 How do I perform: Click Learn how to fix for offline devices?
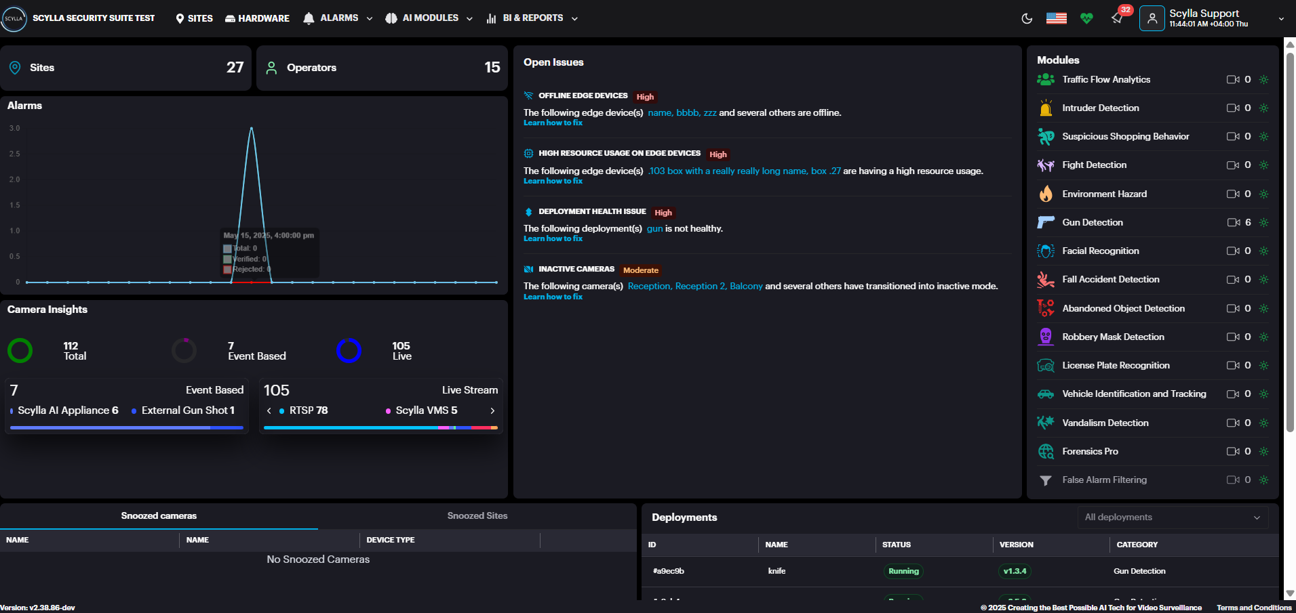click(x=553, y=123)
